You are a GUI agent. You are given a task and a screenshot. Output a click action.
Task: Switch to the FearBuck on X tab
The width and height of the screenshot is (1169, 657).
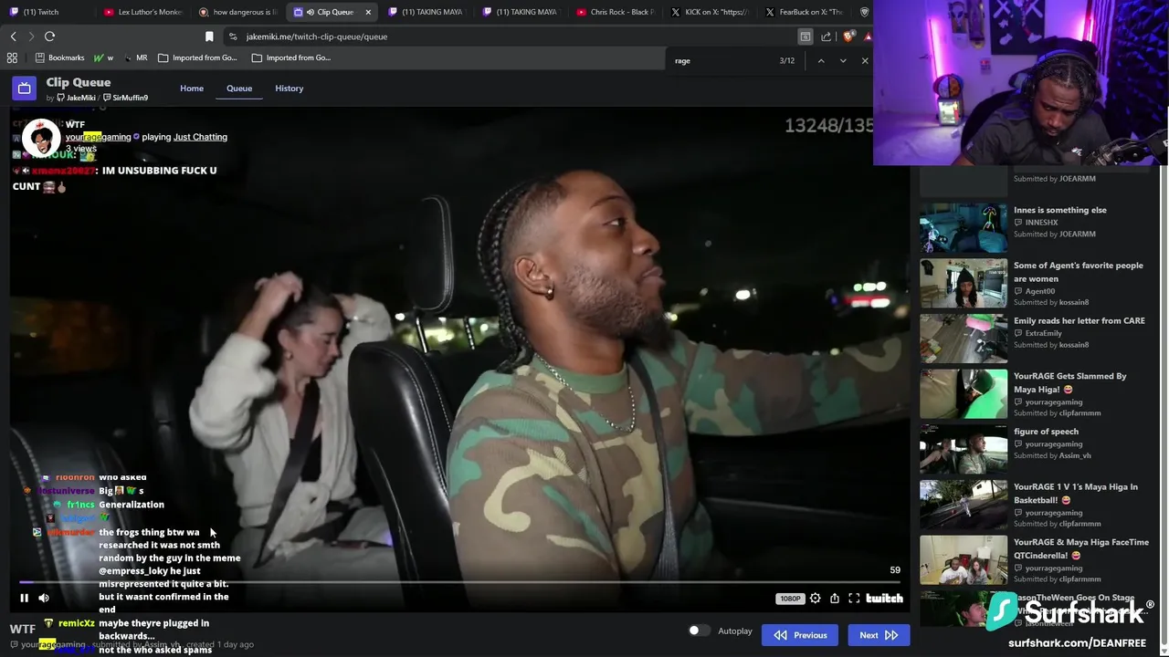pyautogui.click(x=805, y=12)
